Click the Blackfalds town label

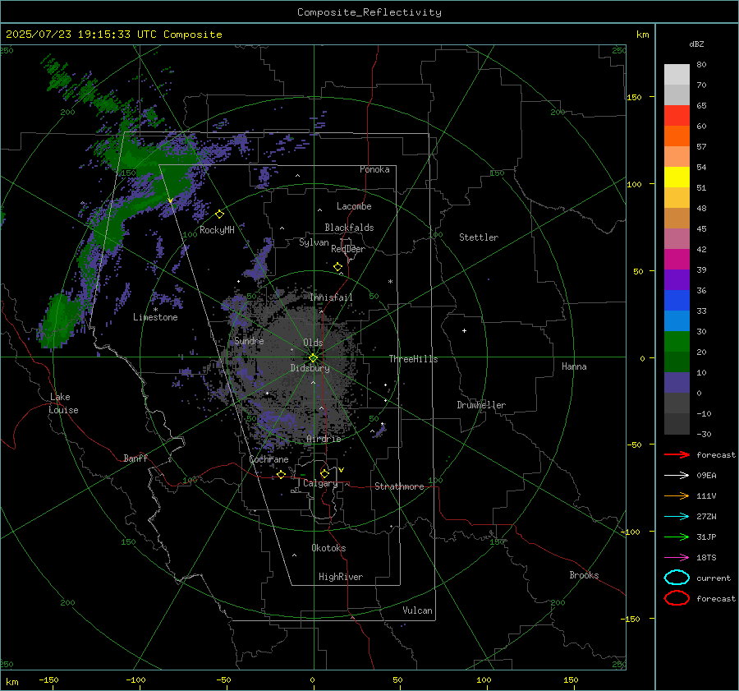[x=349, y=228]
